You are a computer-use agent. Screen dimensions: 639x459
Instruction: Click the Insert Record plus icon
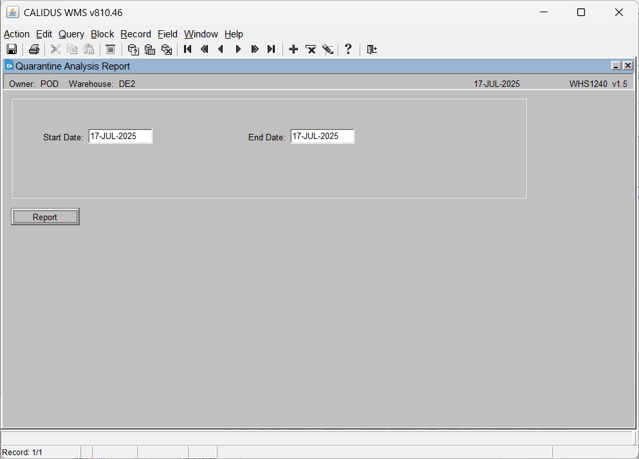point(293,50)
